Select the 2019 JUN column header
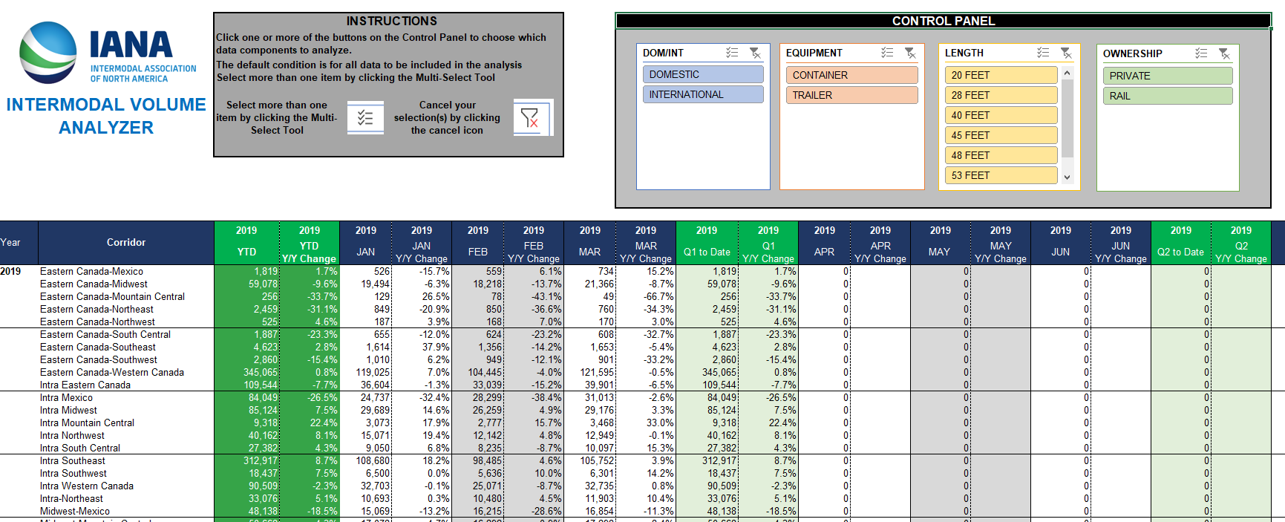The width and height of the screenshot is (1285, 522). pyautogui.click(x=1061, y=243)
